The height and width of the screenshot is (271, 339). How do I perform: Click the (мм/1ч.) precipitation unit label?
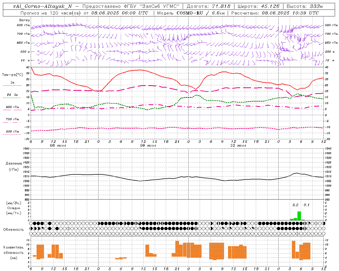(x=14, y=213)
